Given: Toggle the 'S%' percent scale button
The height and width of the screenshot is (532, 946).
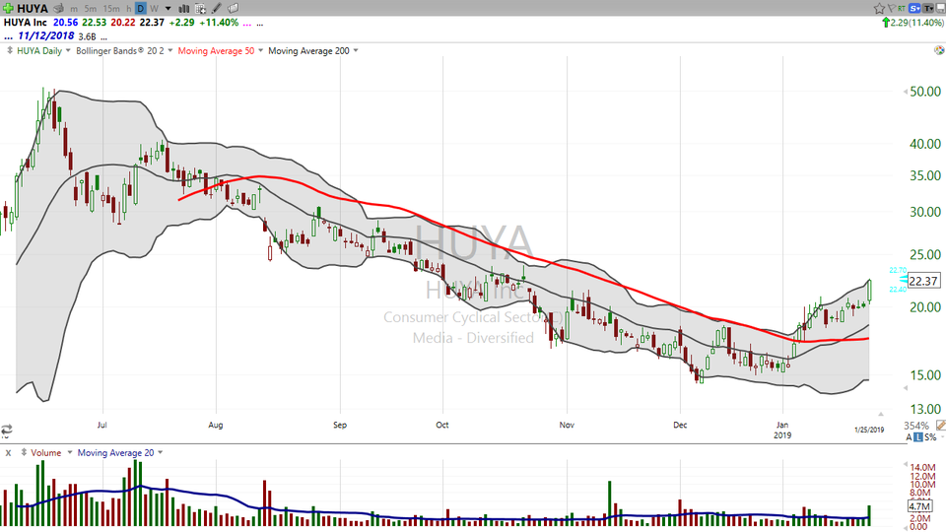Looking at the screenshot, I should 929,436.
